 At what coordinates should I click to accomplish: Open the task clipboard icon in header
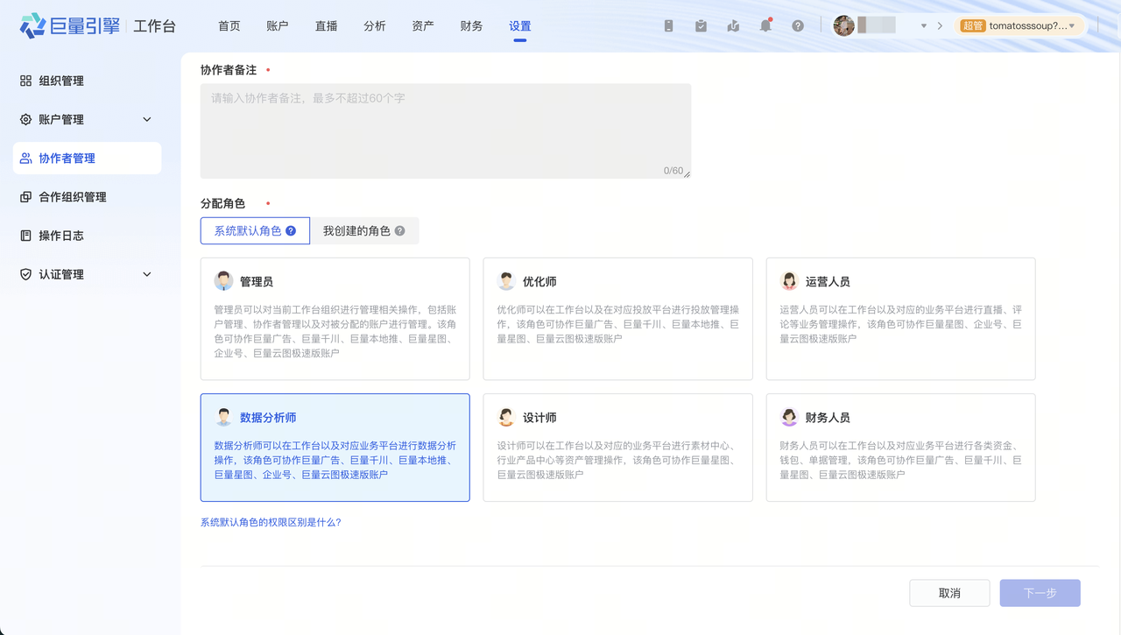pyautogui.click(x=701, y=26)
